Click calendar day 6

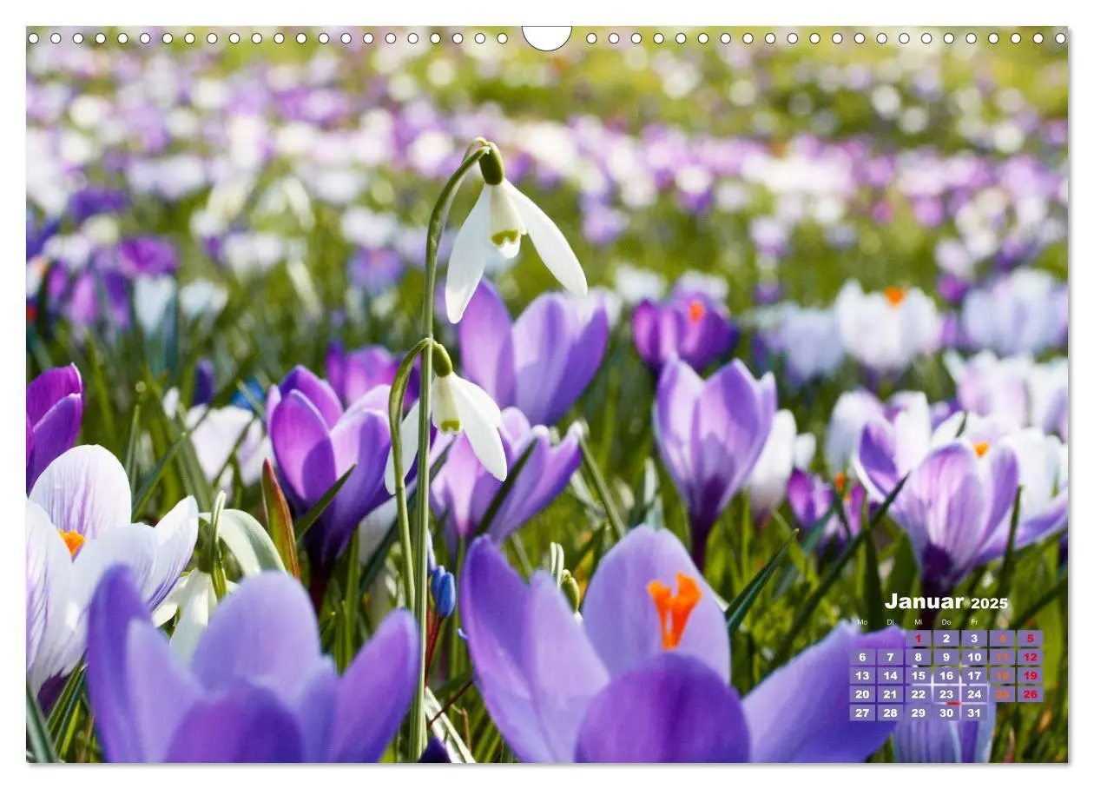click(862, 657)
